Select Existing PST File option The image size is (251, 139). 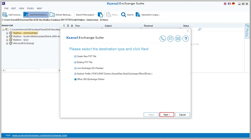point(83,62)
